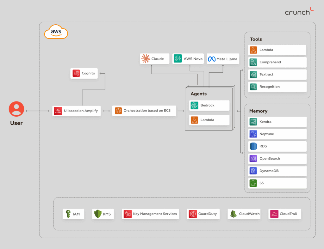Click the Cognito service icon

tap(76, 73)
